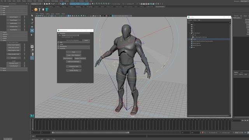
Task: Switch to two-pane stacked layout icon
Action: tap(32, 54)
